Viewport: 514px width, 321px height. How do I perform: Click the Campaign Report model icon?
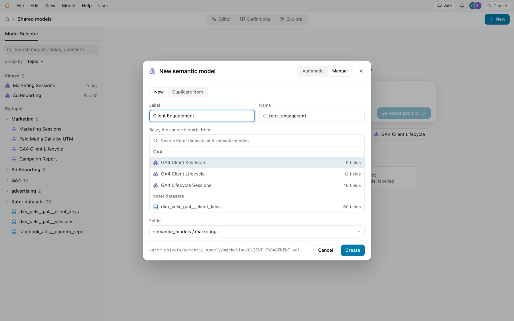pos(14,159)
